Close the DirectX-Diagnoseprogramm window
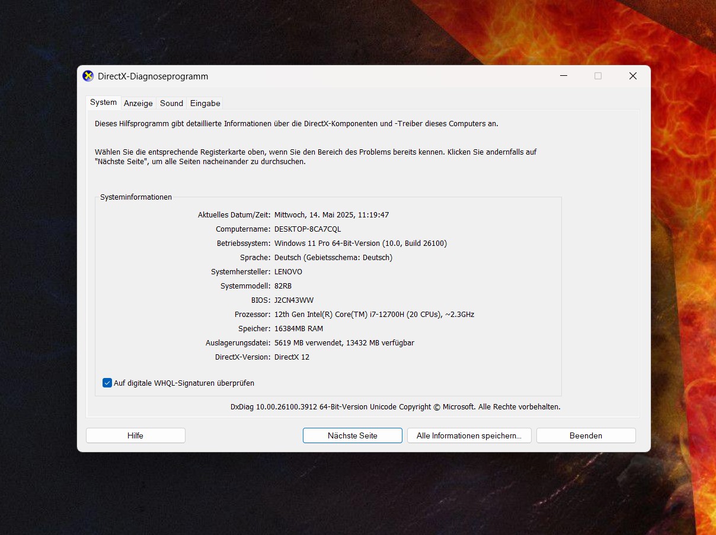Image resolution: width=716 pixels, height=535 pixels. [x=632, y=76]
